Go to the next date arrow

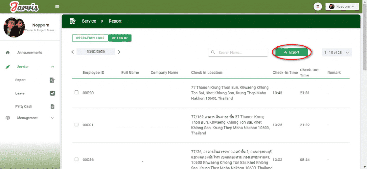[x=119, y=52]
